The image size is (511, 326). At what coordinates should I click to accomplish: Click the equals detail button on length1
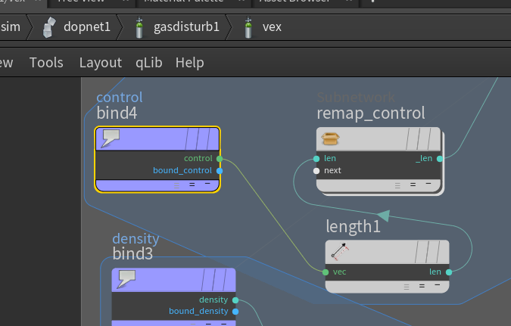click(x=422, y=286)
